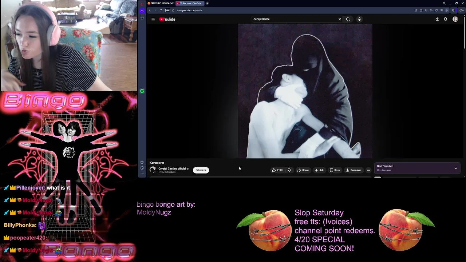This screenshot has width=466, height=262.
Task: Subscribe to Crystal Castles official
Action: pos(201,170)
